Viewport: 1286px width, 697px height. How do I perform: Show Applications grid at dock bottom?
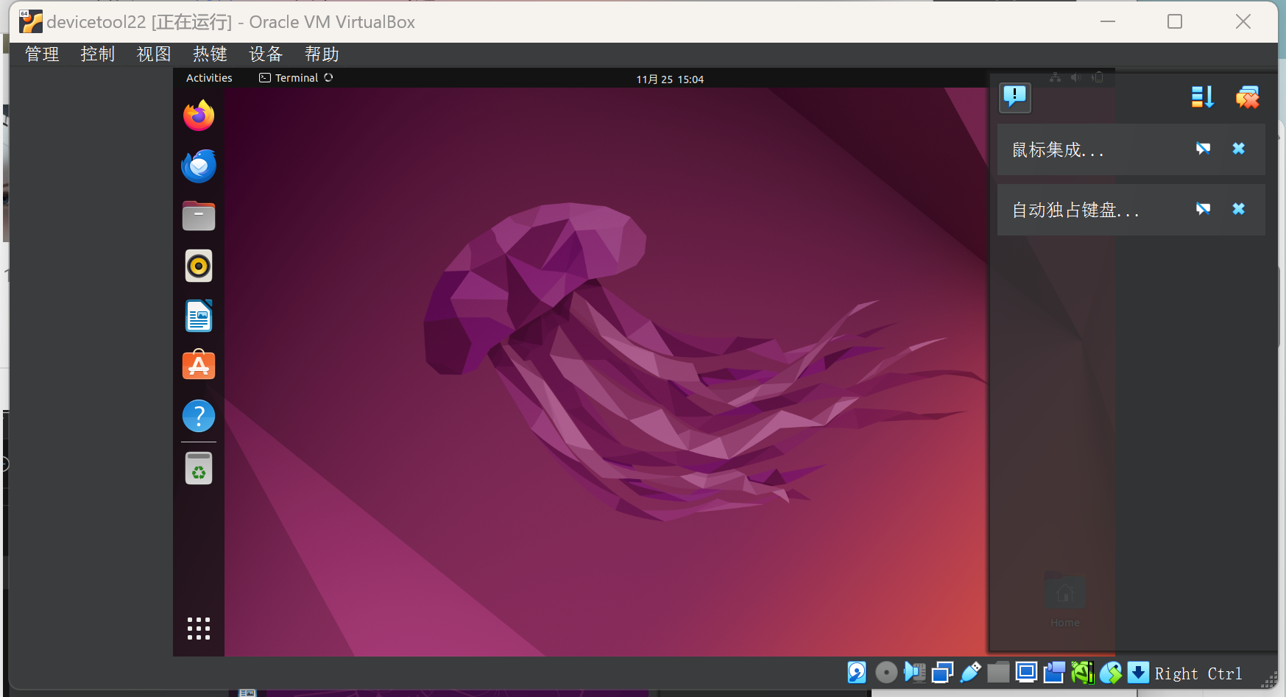pos(199,629)
